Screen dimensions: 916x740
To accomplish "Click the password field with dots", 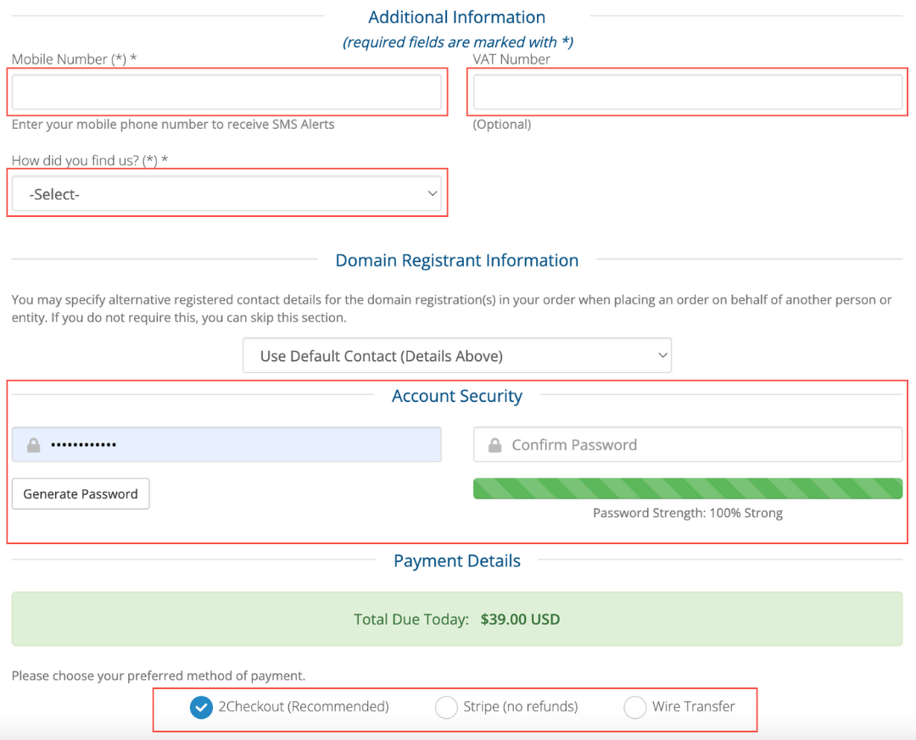I will tap(226, 444).
